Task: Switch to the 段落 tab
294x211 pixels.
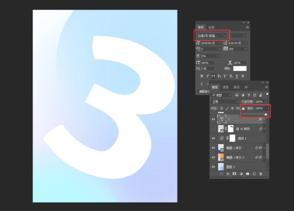Action: coord(211,27)
